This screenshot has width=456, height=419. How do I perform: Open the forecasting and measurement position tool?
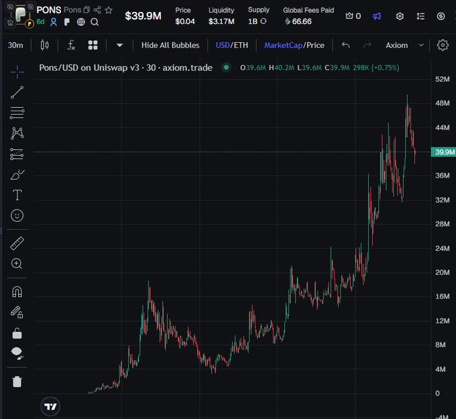tap(17, 154)
